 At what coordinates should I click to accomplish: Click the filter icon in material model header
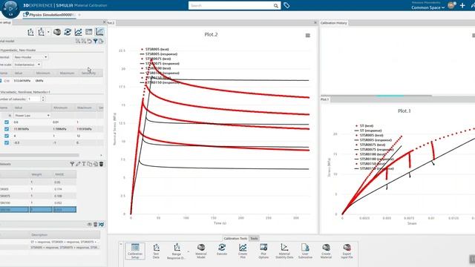[95, 42]
